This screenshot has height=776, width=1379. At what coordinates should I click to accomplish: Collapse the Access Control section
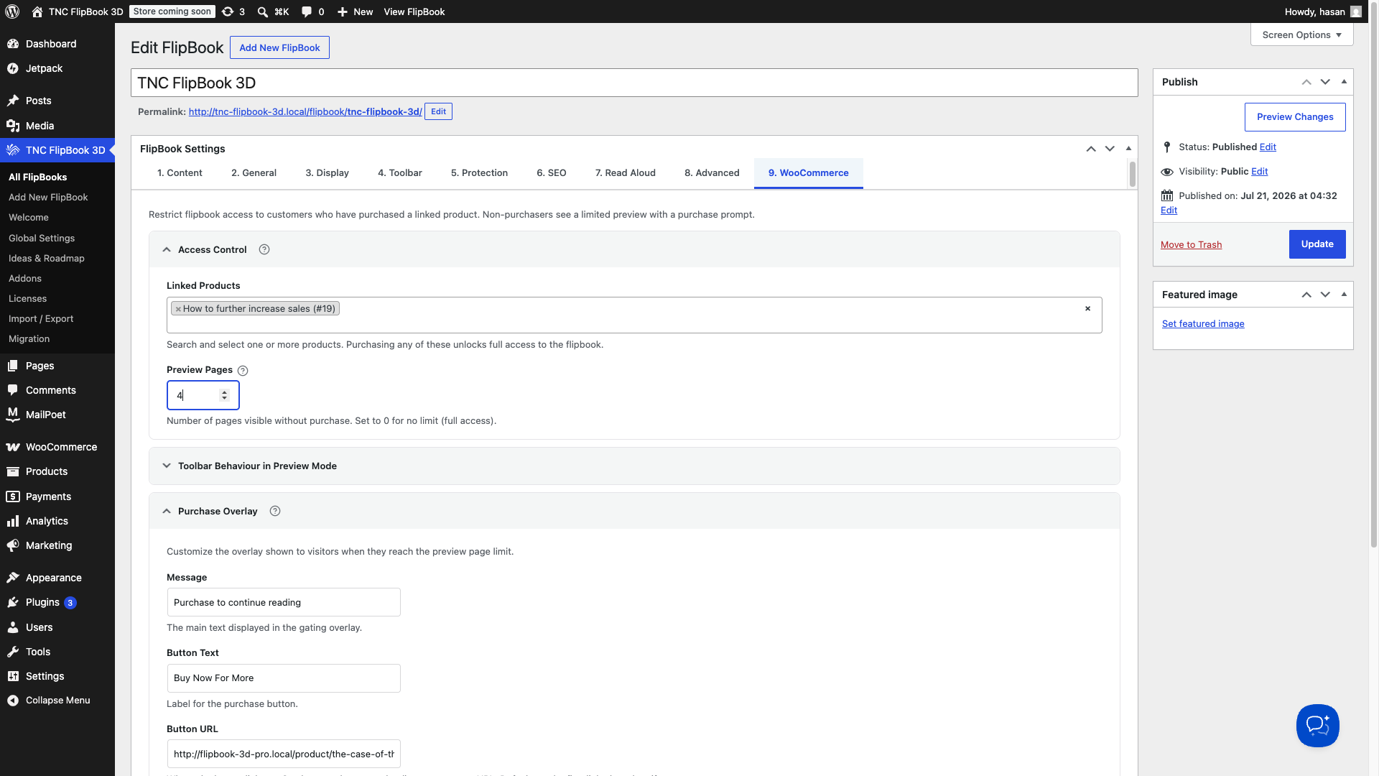click(167, 249)
